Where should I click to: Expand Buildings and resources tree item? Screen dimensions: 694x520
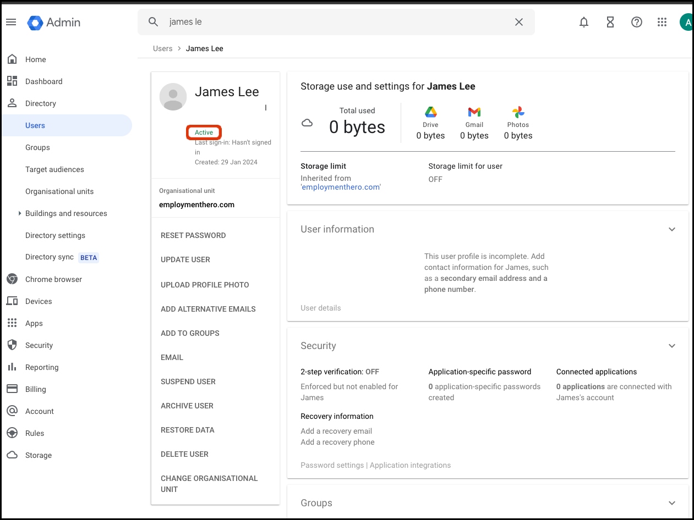(20, 213)
